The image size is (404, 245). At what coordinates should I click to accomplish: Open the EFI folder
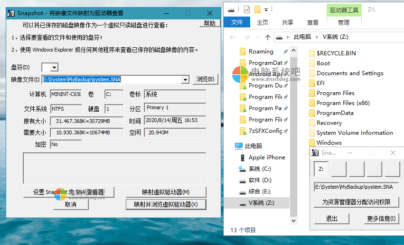[x=317, y=83]
